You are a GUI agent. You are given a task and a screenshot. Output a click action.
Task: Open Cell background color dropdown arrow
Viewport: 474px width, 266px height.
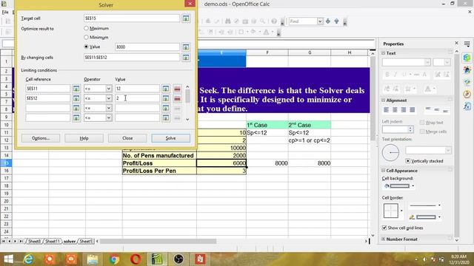coord(413,185)
